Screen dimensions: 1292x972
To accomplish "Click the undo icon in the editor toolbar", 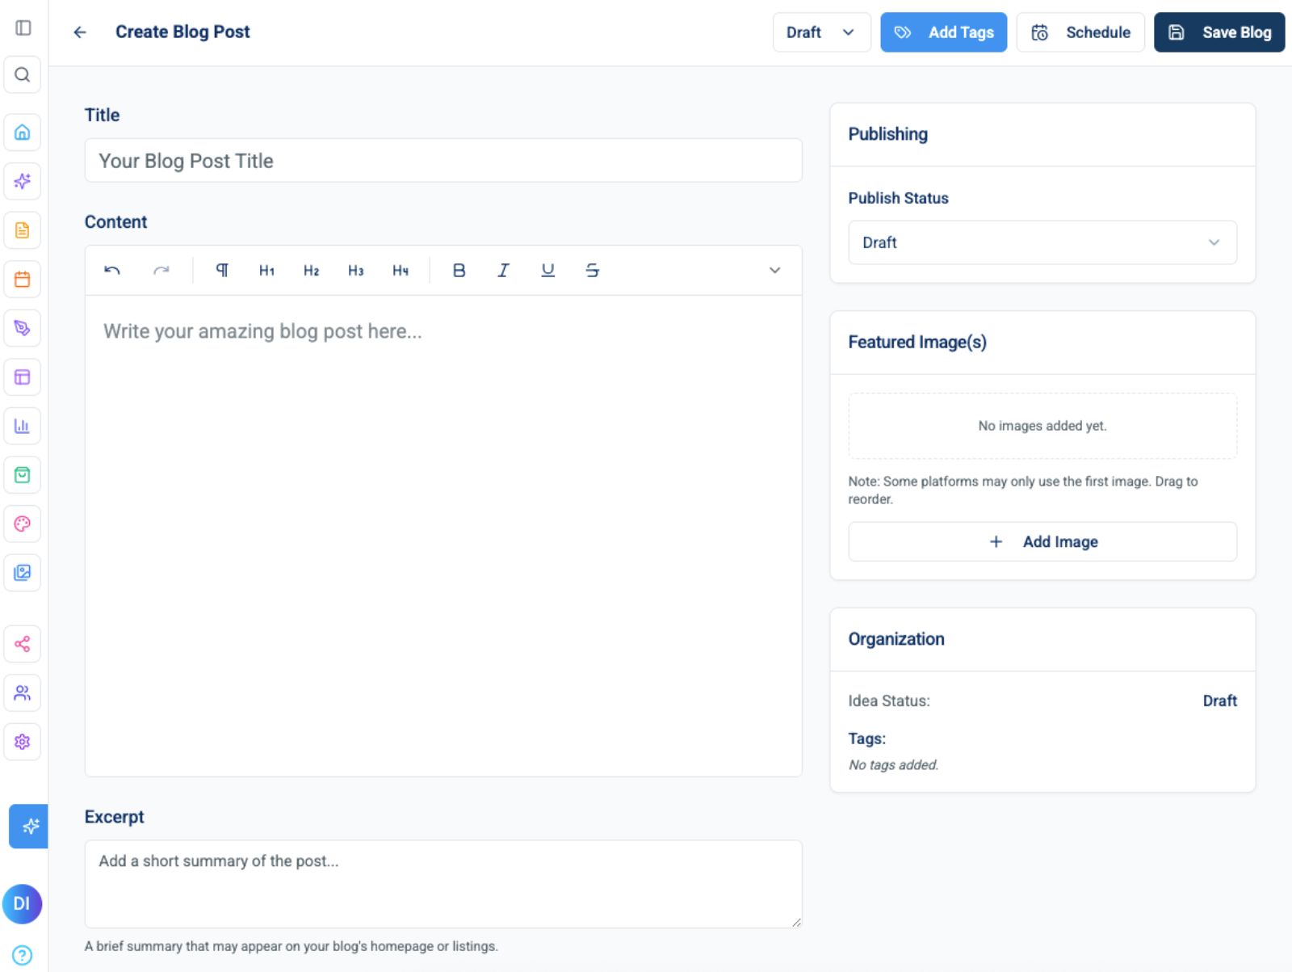I will click(x=113, y=270).
